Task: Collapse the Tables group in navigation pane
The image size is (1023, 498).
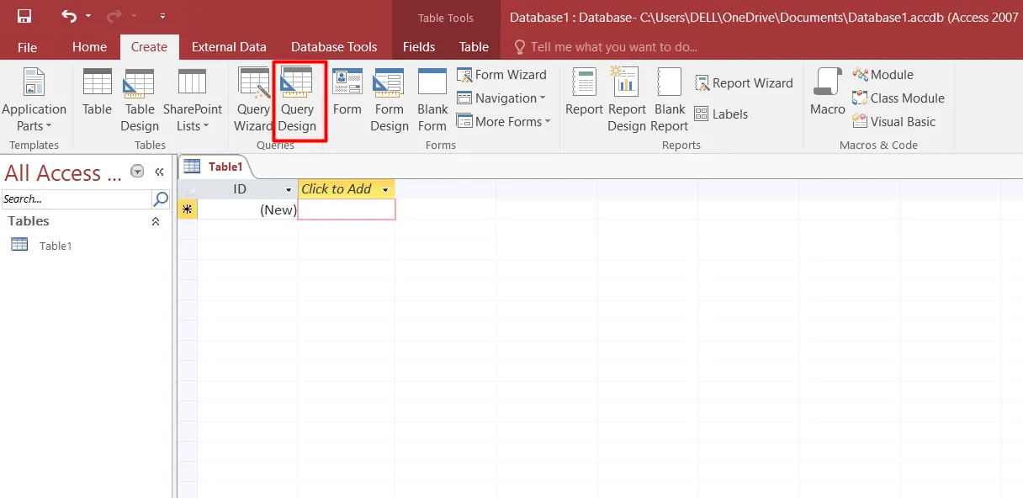Action: click(155, 221)
